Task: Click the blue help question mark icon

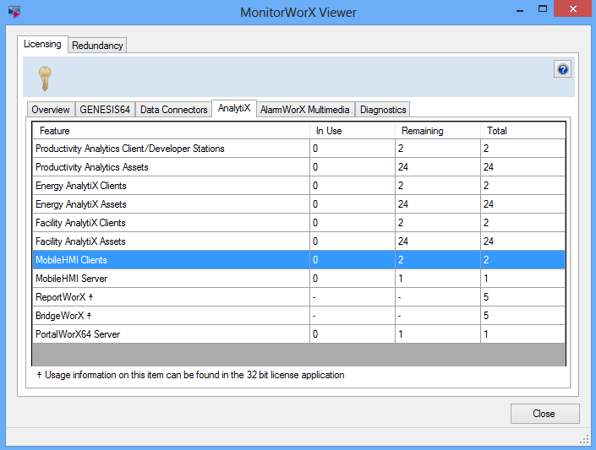Action: tap(562, 69)
